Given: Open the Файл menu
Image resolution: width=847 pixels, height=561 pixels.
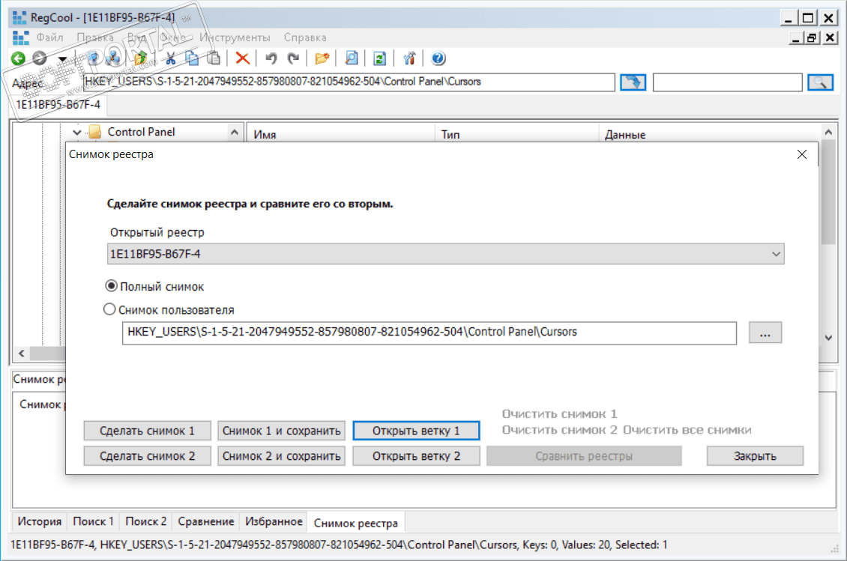Looking at the screenshot, I should pos(49,37).
